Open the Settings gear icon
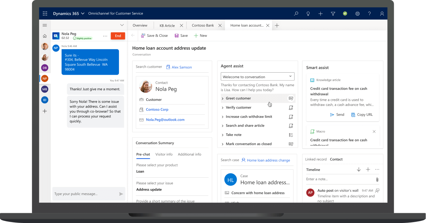 point(357,13)
